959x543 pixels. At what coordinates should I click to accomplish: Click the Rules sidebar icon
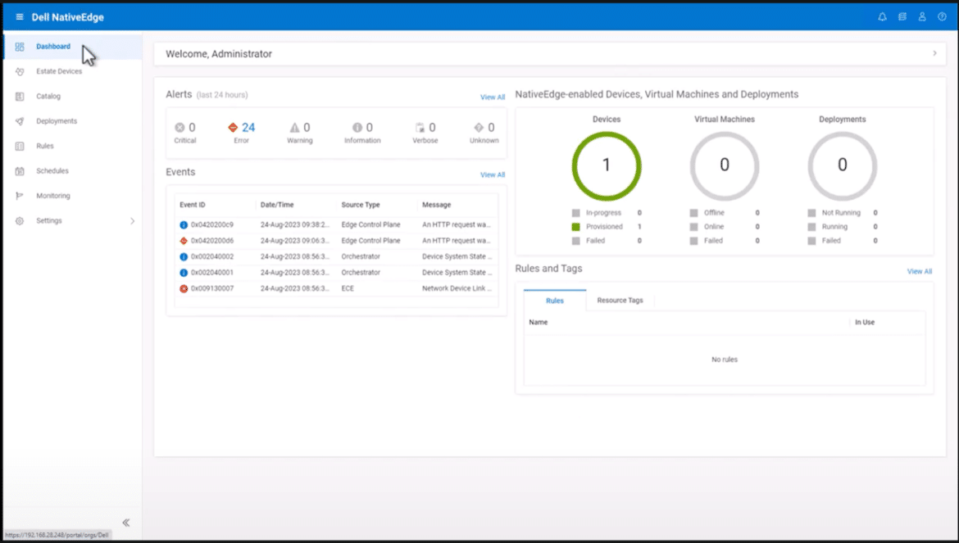pos(20,146)
